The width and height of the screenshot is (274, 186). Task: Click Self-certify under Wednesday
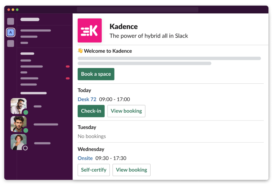(x=94, y=170)
